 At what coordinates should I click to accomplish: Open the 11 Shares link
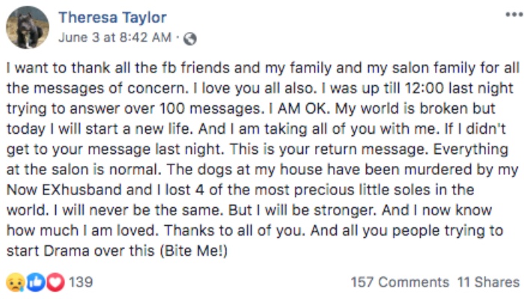coord(488,283)
